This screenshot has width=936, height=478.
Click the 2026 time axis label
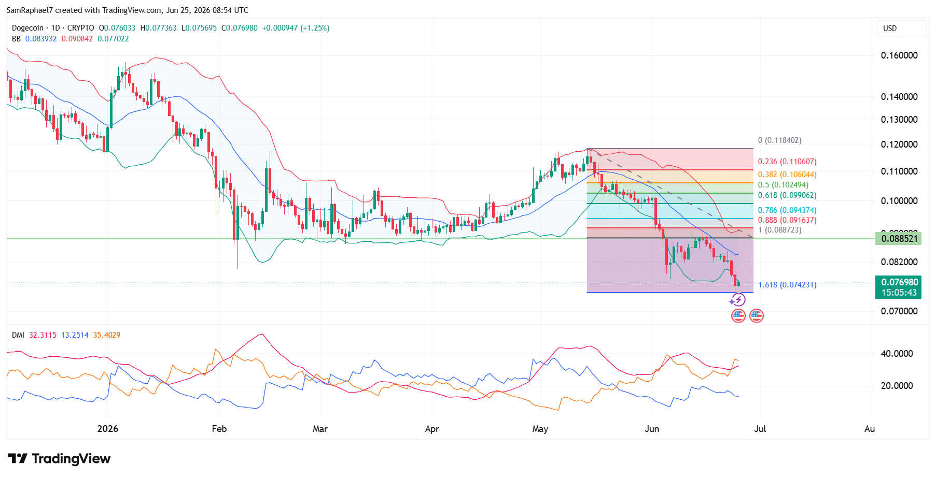click(x=108, y=429)
